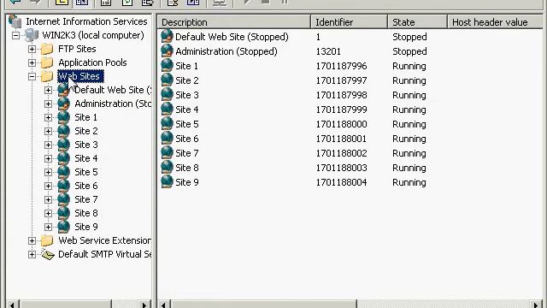Viewport: 547px width, 308px height.
Task: Select Site 7 label in the tree
Action: (86, 199)
